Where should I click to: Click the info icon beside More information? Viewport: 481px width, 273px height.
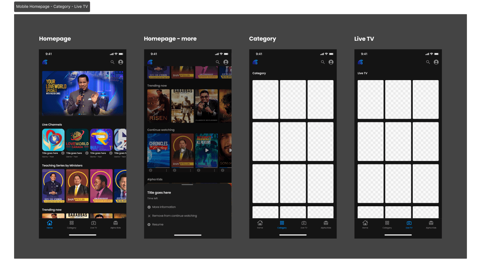pos(149,207)
